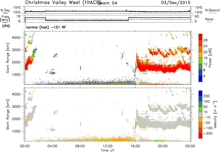
Task: Select the 'N.Sky' legend label
Action: (5, 10)
